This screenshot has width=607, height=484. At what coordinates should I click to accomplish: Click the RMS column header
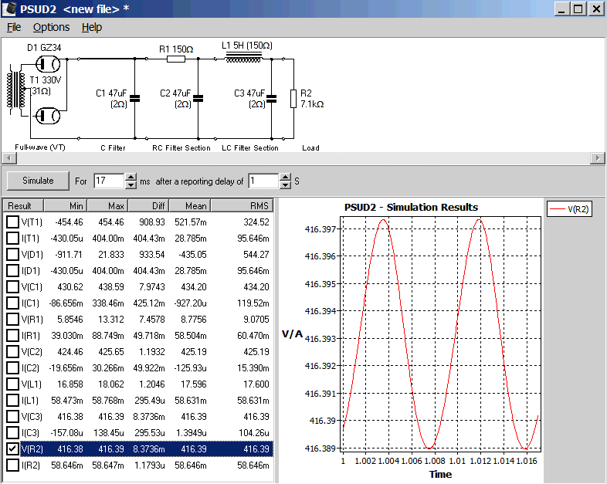(242, 206)
